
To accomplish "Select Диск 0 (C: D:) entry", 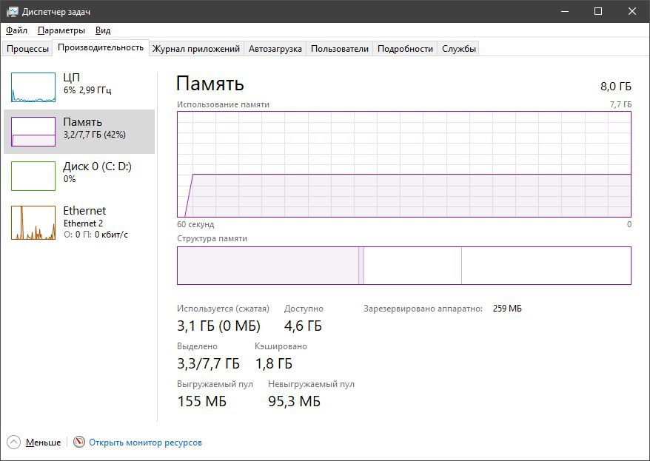I will point(79,176).
